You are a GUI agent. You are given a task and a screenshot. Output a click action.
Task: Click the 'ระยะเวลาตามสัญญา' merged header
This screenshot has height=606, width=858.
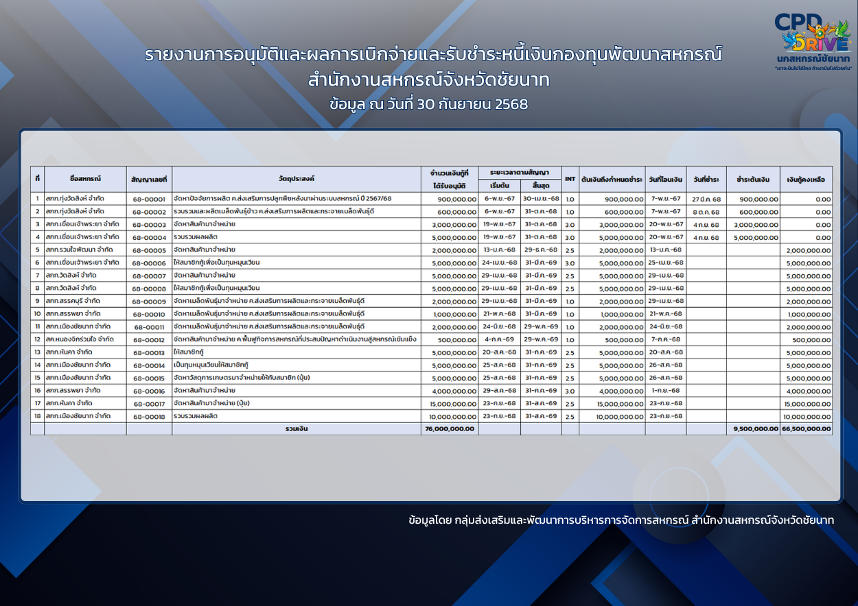pyautogui.click(x=520, y=172)
